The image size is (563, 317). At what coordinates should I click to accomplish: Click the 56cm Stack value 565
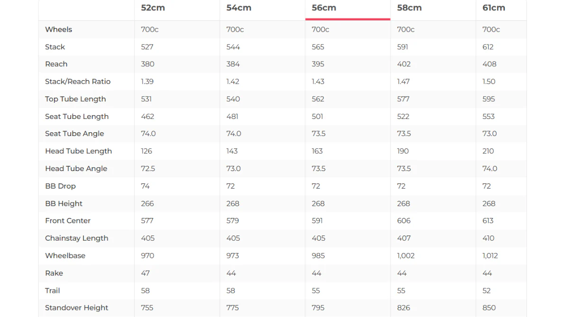[318, 47]
